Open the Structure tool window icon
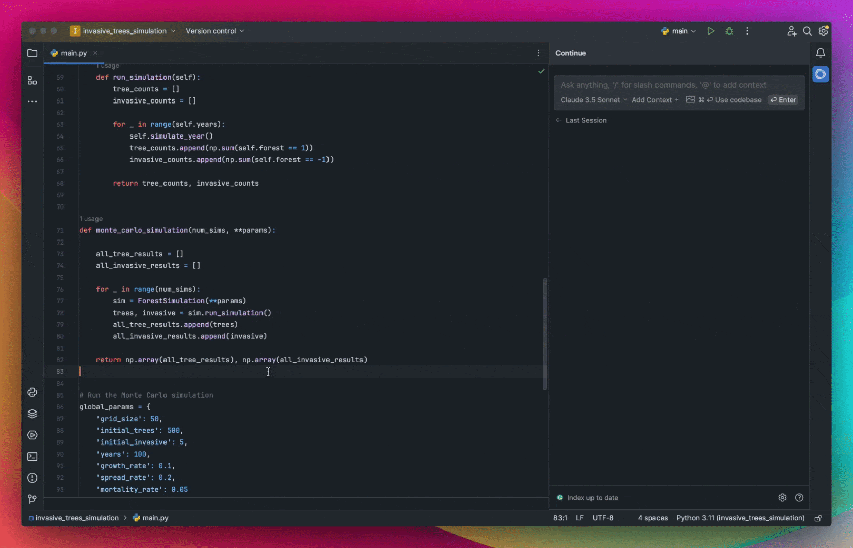 [x=32, y=80]
